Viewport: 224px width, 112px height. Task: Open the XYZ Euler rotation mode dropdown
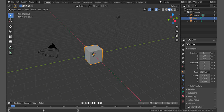205,72
